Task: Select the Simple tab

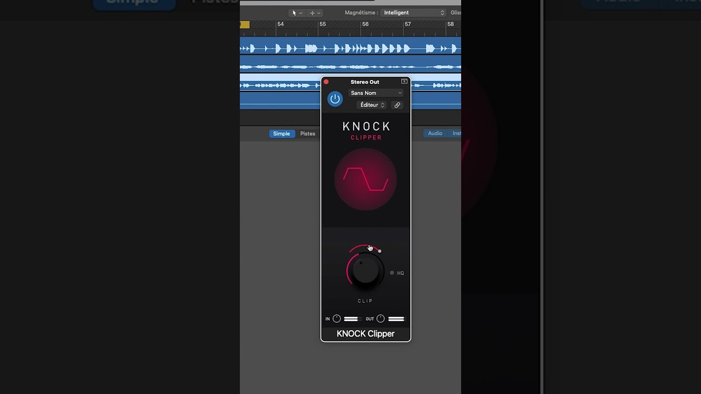Action: pos(281,134)
